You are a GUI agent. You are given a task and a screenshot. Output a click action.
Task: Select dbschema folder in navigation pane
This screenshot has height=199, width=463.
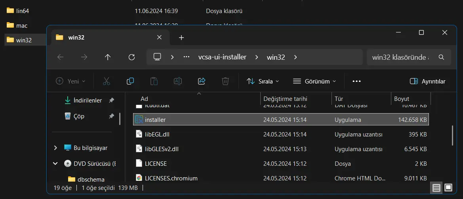(91, 179)
